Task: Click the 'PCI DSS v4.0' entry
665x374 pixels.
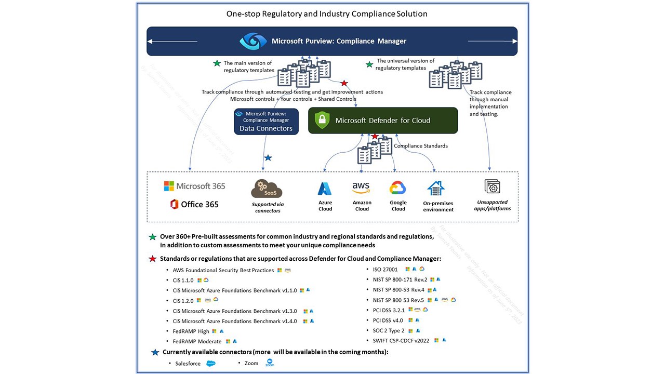Action: 388,320
